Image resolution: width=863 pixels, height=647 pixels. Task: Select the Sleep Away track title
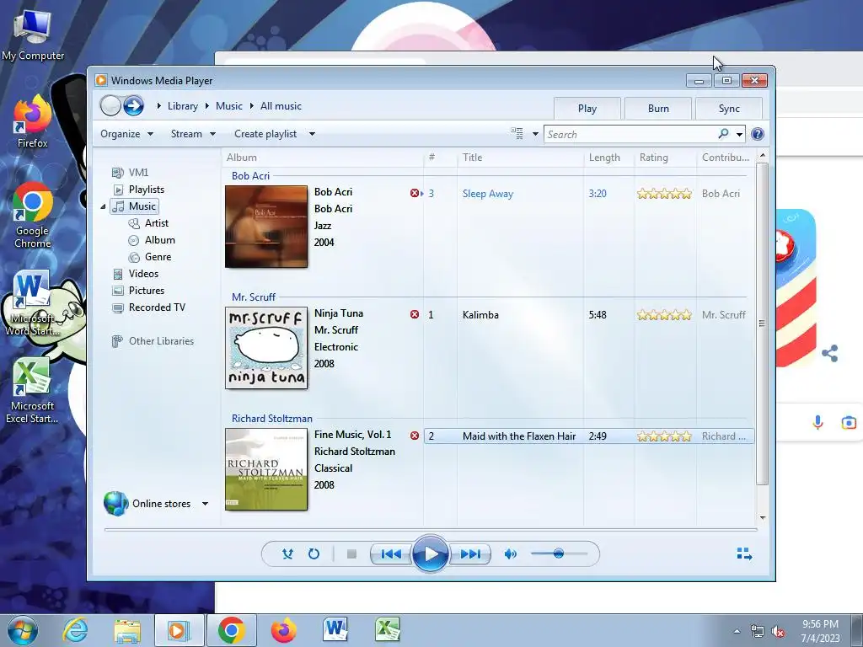pyautogui.click(x=488, y=194)
